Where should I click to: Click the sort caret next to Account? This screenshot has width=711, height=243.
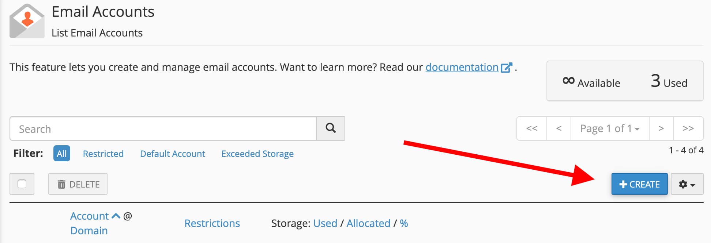(x=116, y=216)
